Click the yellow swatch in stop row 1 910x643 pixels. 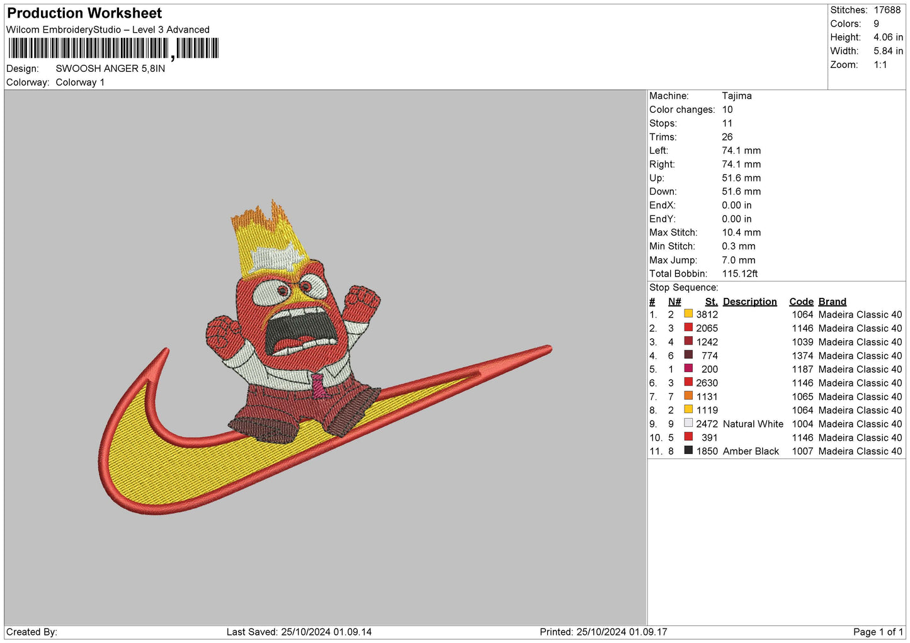(x=688, y=314)
